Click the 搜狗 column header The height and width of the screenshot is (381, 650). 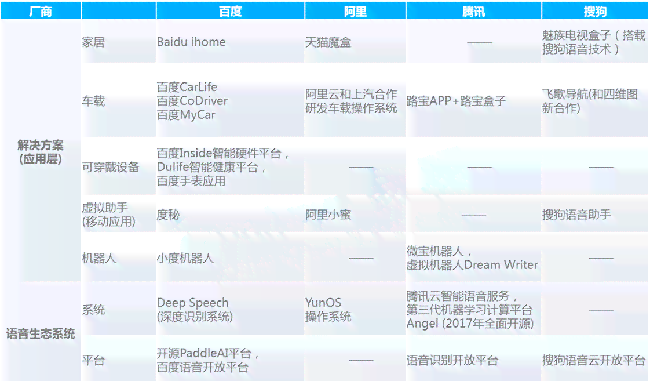coord(595,11)
